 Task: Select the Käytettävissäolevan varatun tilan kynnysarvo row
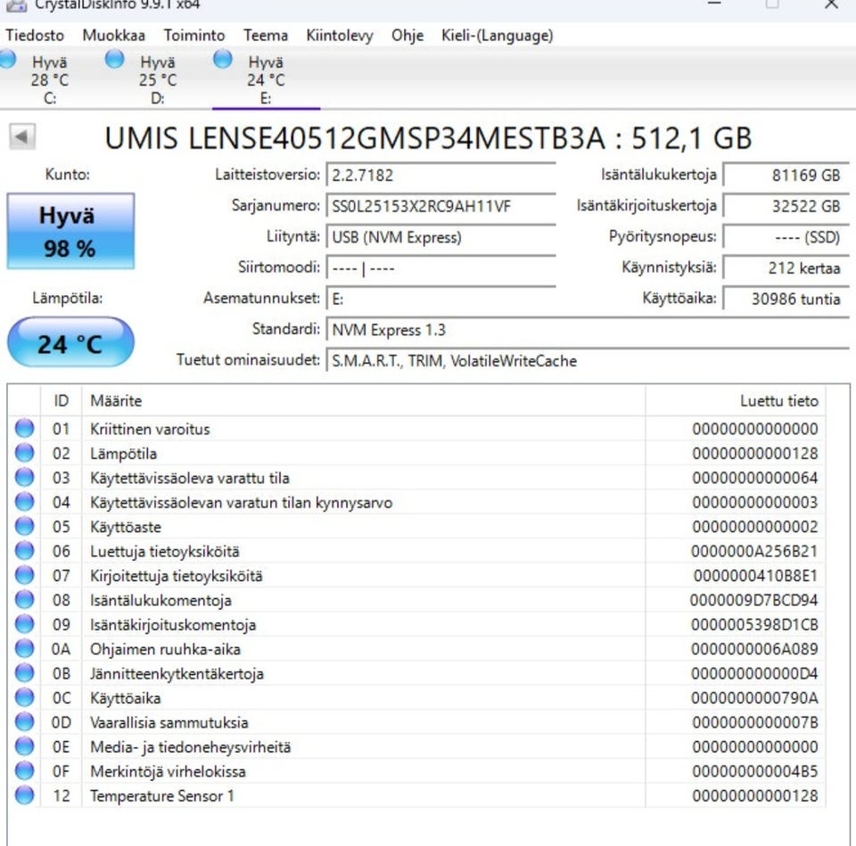pos(417,502)
